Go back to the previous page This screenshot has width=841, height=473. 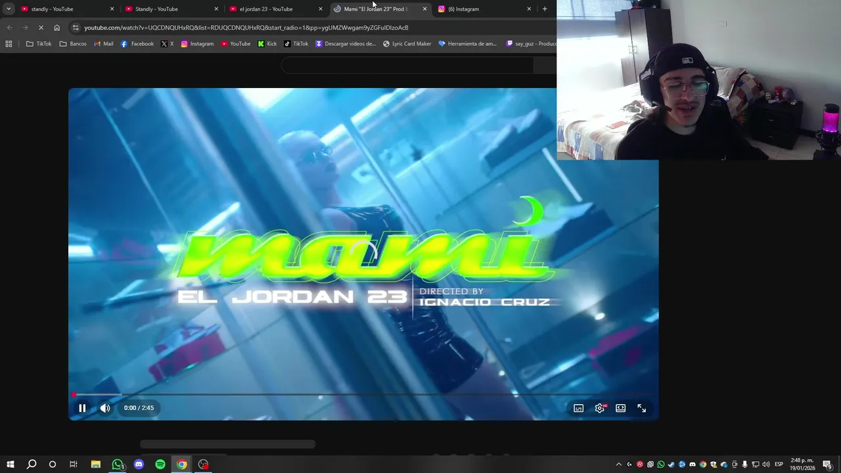9,28
